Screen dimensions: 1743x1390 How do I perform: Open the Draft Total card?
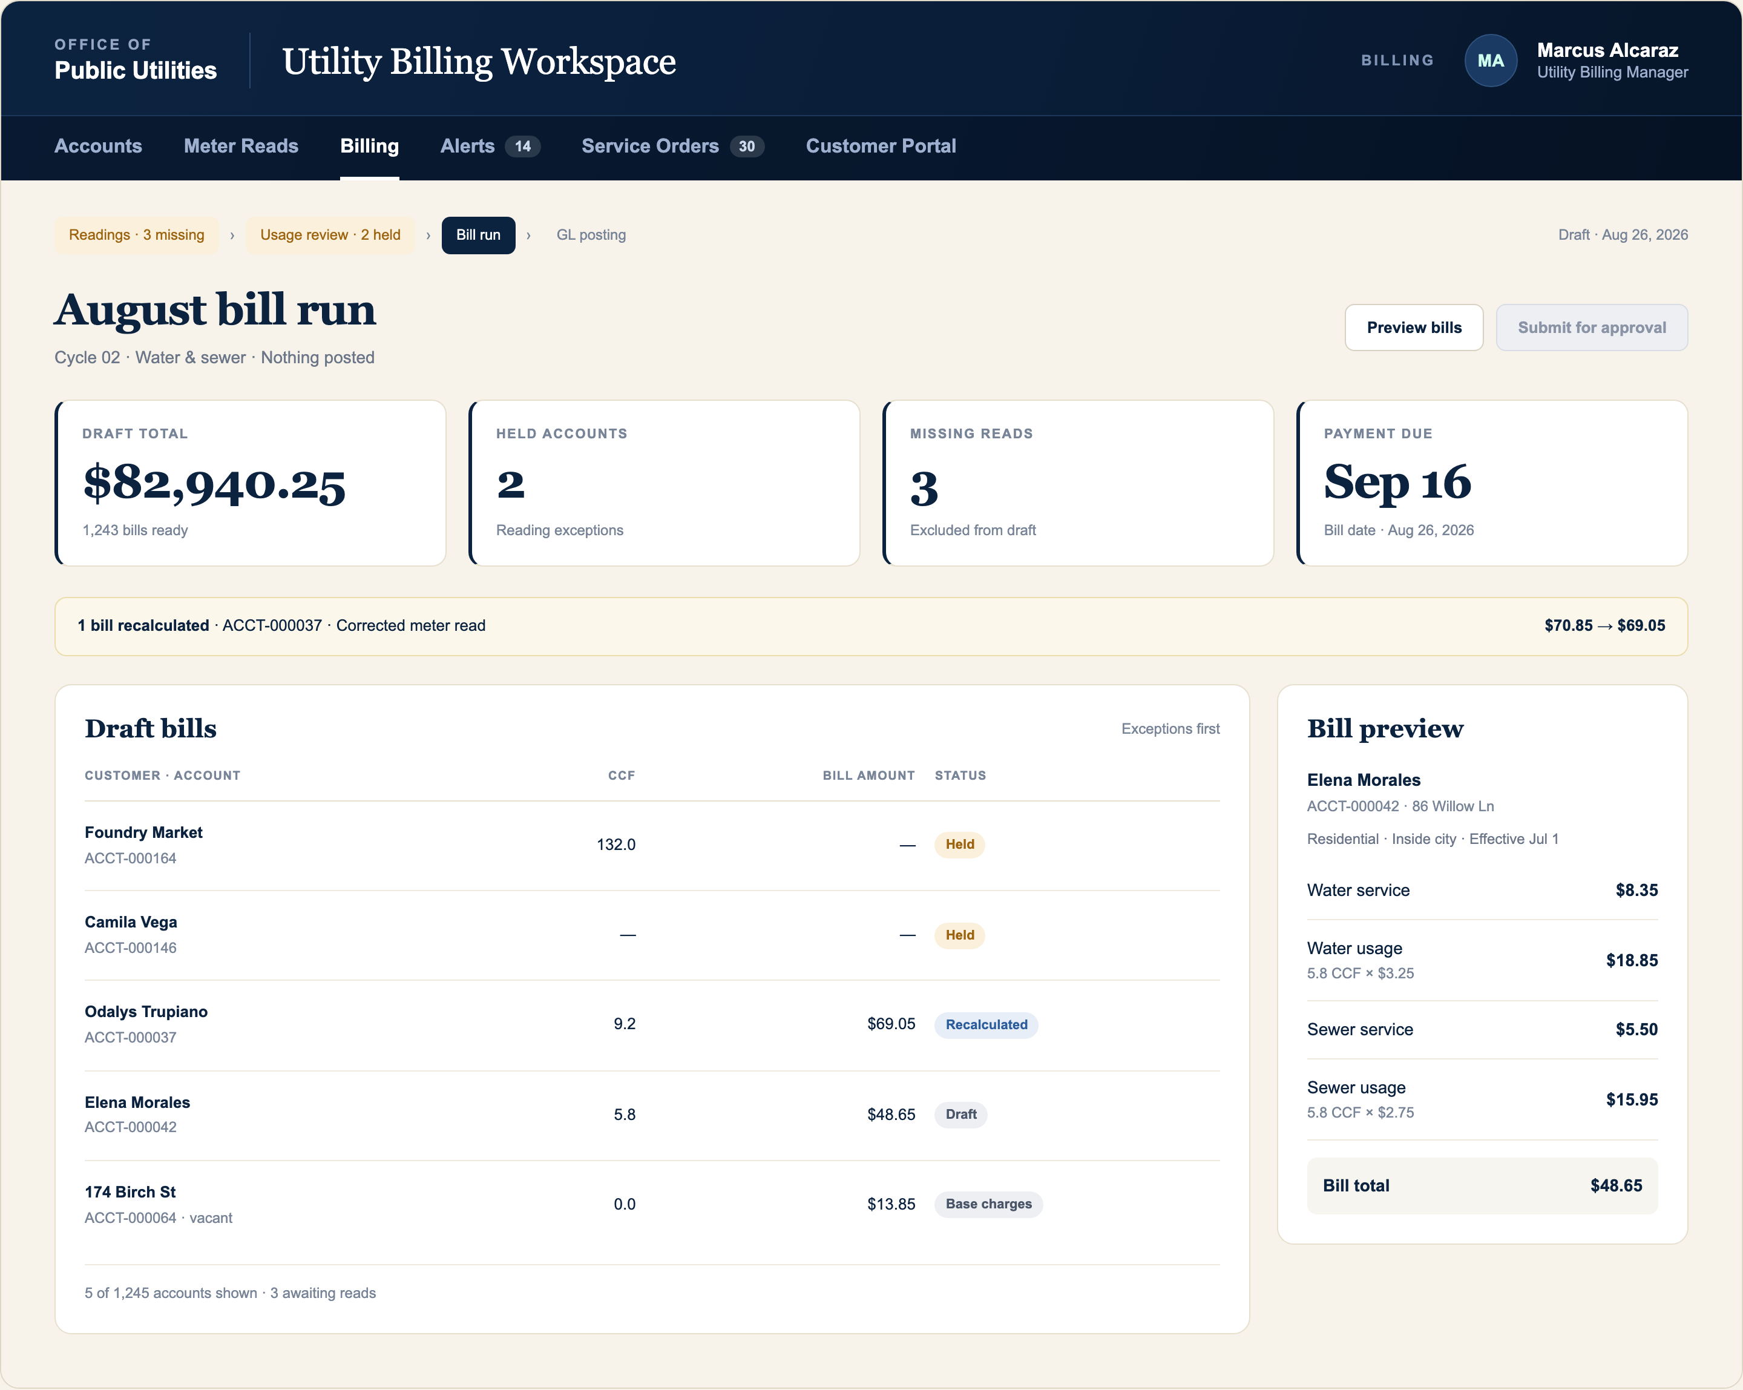(x=251, y=483)
